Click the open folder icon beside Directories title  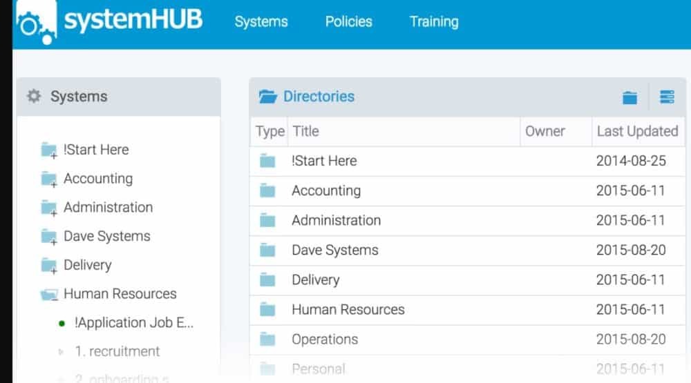(x=267, y=97)
